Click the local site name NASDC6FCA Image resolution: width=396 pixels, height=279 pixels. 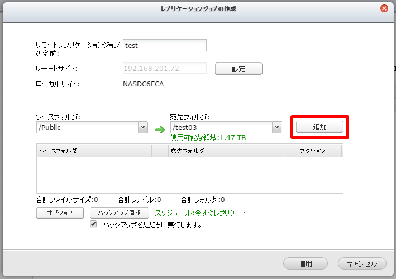[143, 84]
